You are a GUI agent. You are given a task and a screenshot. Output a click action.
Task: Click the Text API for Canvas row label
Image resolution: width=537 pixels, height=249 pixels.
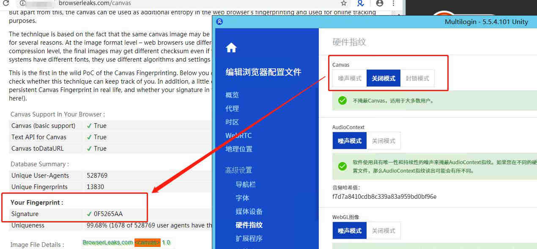click(39, 137)
